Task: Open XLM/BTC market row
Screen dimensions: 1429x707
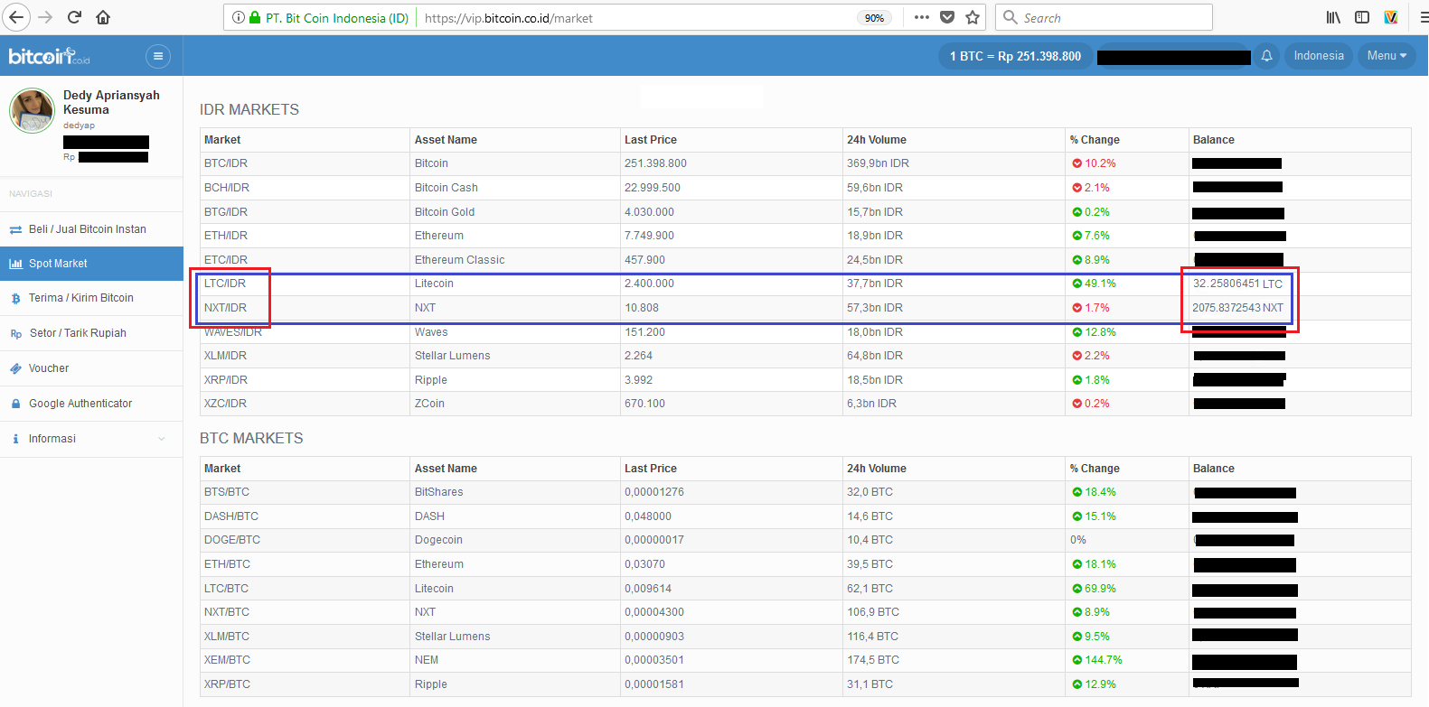Action: [x=804, y=637]
